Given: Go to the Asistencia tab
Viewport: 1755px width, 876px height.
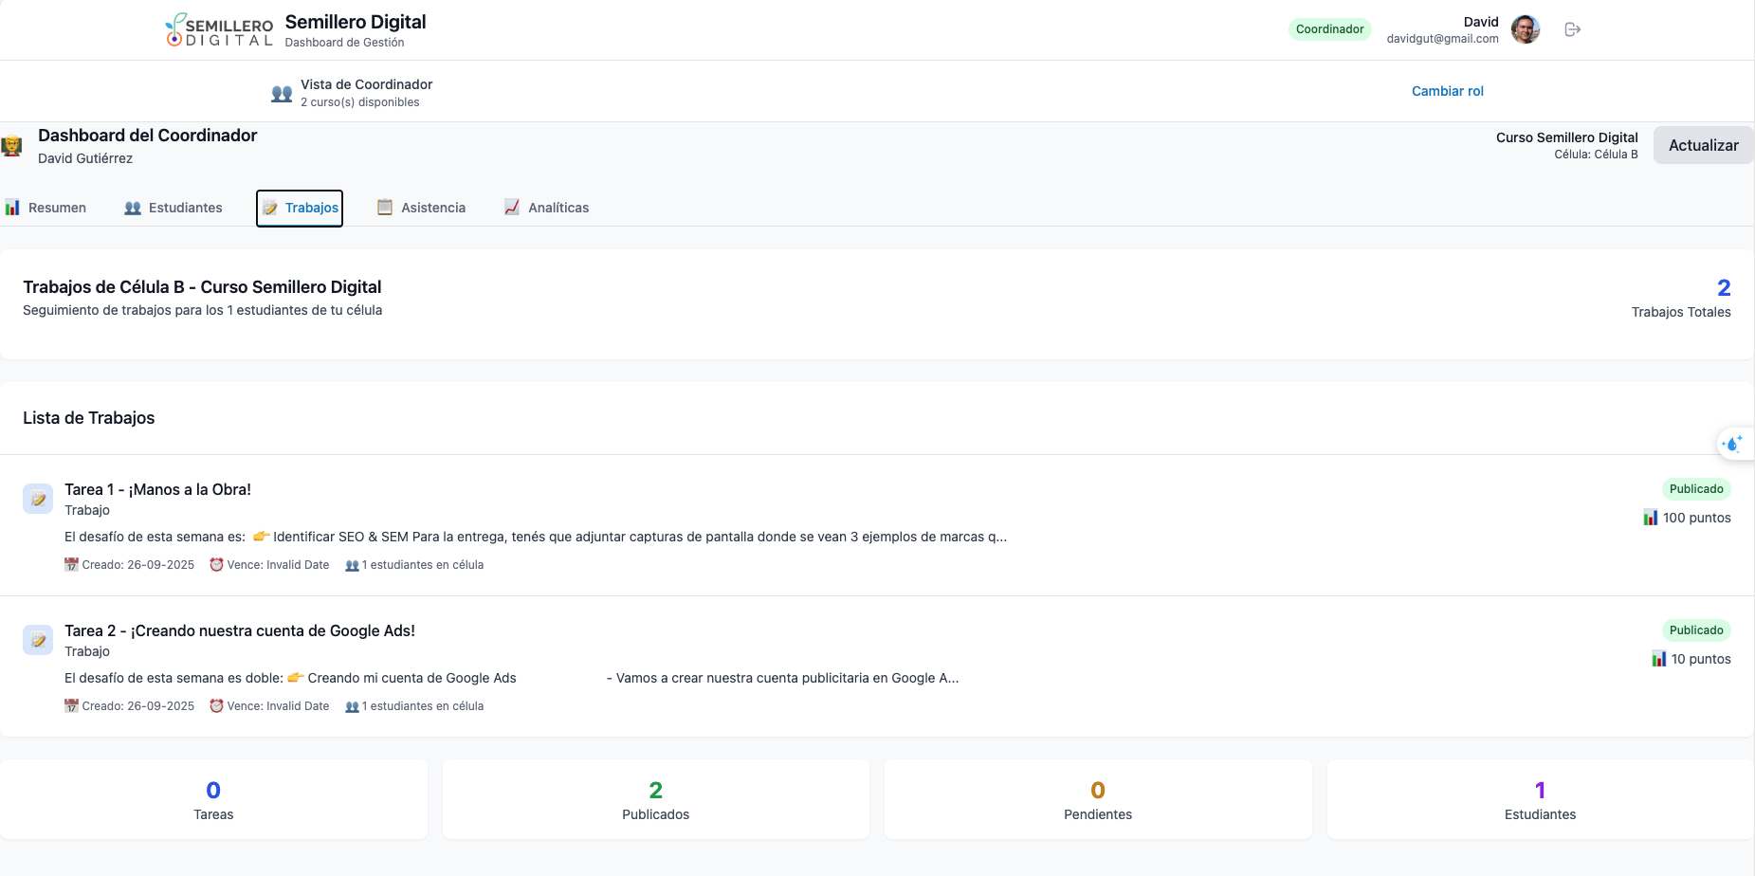Looking at the screenshot, I should (422, 208).
